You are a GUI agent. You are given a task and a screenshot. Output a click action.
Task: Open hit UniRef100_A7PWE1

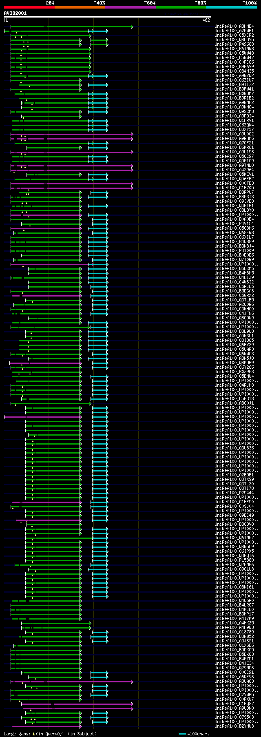tap(234, 31)
